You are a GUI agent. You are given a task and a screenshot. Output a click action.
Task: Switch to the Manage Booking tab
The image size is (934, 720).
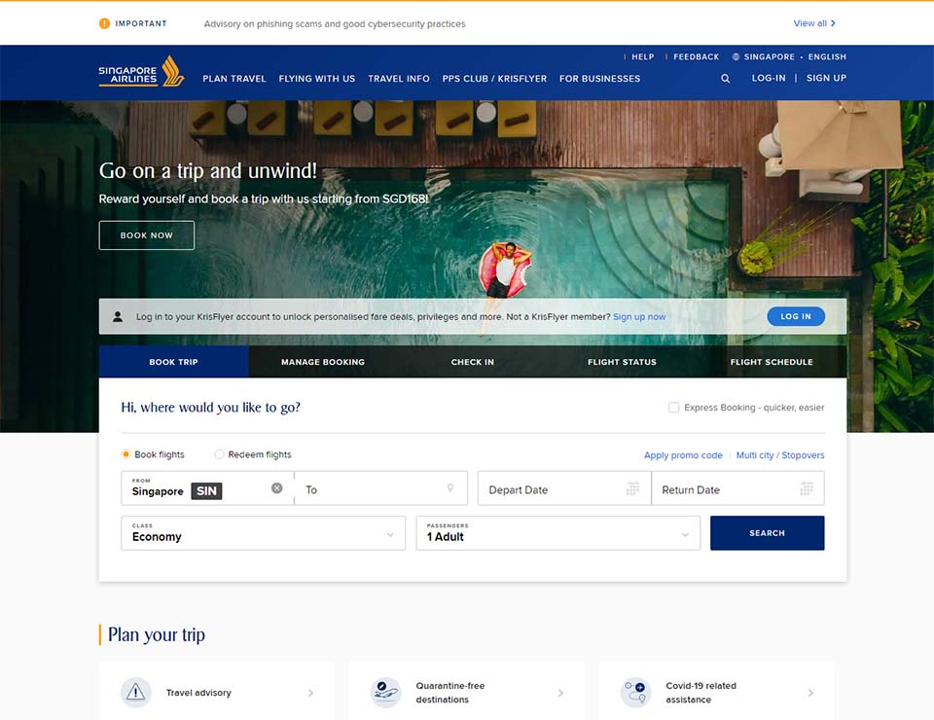[x=323, y=362]
